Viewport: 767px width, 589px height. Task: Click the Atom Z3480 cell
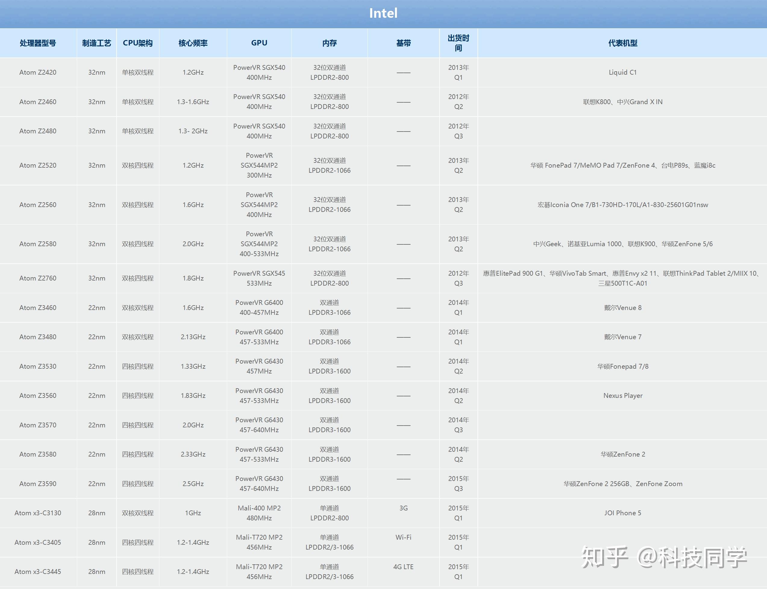pos(38,337)
